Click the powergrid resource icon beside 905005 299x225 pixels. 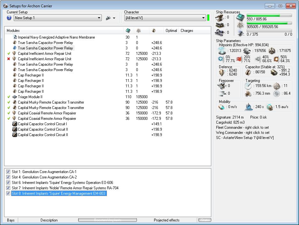click(240, 25)
